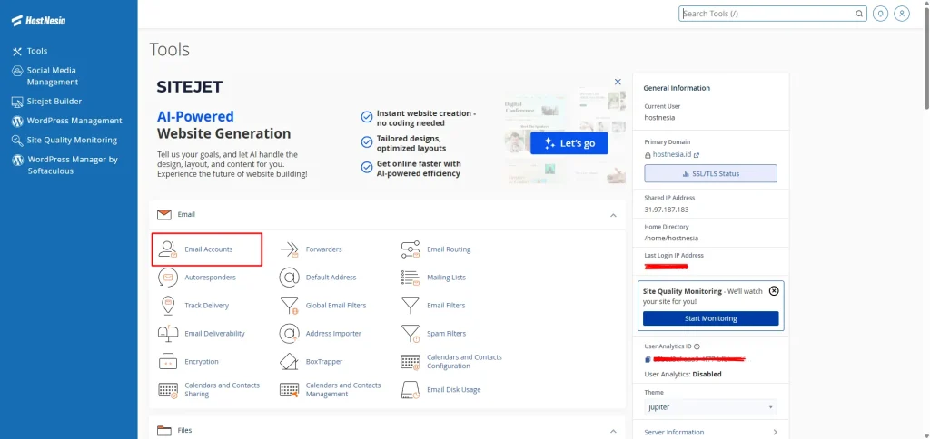Click the Sitejet website preview thumbnail

coord(564,136)
